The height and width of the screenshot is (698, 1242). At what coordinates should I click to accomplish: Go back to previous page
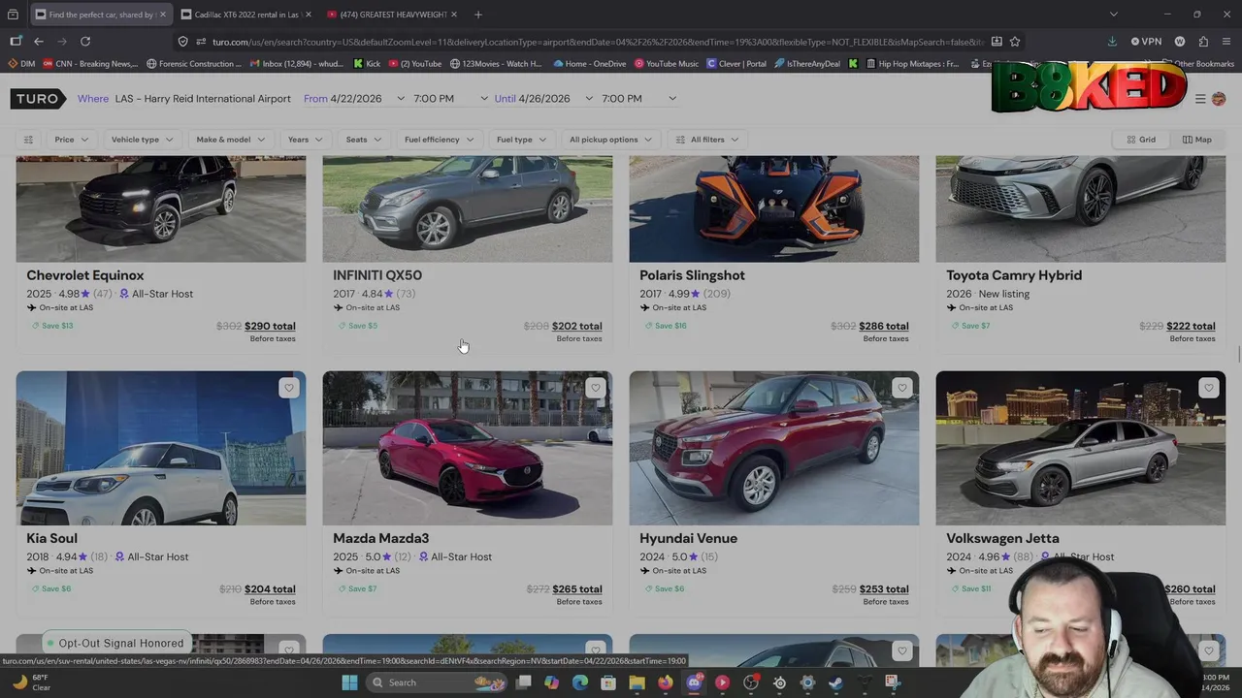coord(39,42)
